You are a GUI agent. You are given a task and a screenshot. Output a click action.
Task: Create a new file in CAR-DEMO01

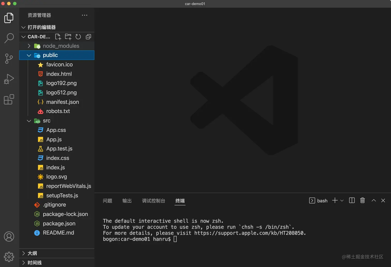tap(58, 37)
